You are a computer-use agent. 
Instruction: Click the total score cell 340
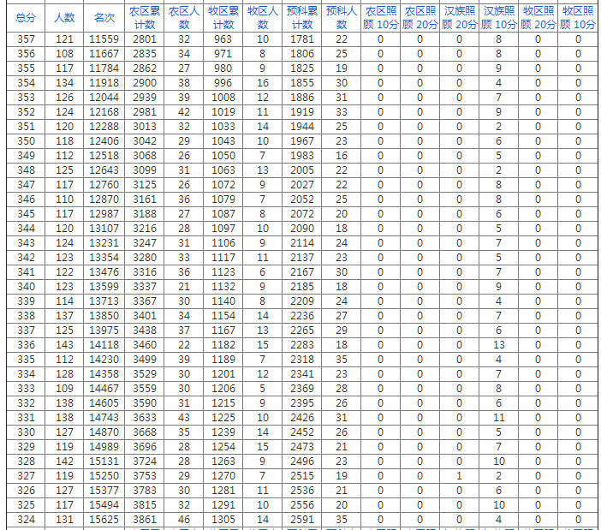(26, 287)
